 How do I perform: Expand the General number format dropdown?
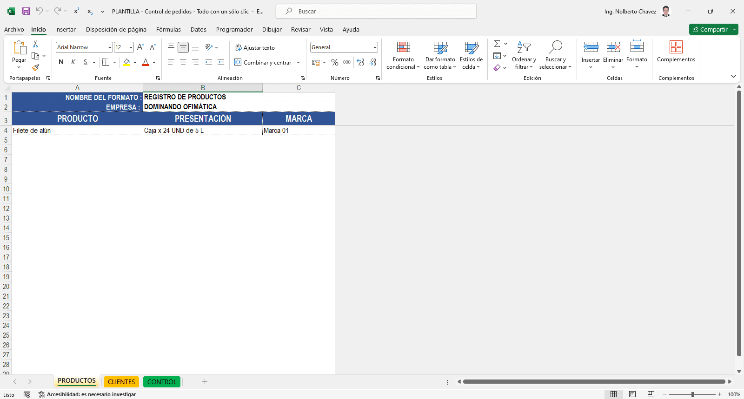coord(374,47)
